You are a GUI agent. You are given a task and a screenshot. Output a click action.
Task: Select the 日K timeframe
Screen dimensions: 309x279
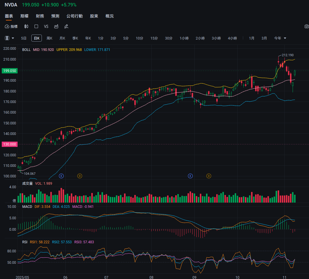(37, 38)
